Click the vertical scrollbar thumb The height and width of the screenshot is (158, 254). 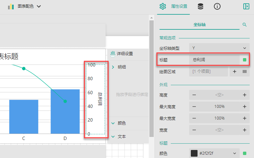151,78
